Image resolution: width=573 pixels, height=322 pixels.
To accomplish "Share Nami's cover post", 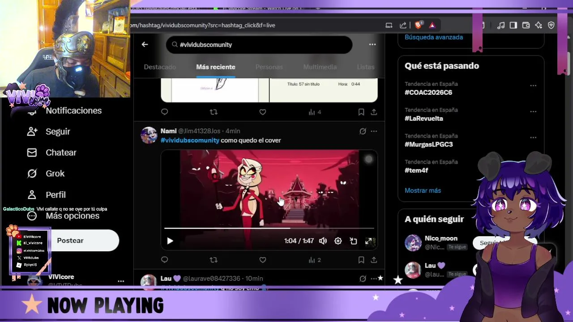I will (374, 260).
